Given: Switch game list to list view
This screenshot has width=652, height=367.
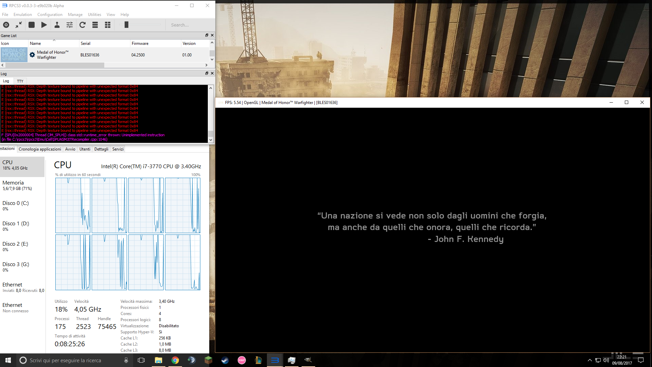Looking at the screenshot, I should [95, 25].
